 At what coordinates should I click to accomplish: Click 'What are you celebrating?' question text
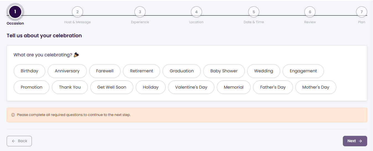(x=43, y=55)
